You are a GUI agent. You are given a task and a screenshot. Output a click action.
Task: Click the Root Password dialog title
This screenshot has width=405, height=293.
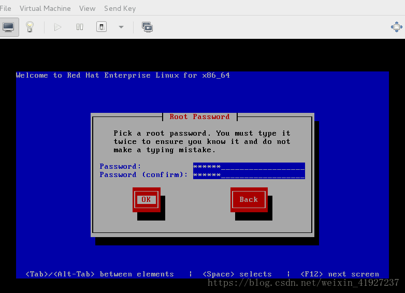(x=200, y=116)
